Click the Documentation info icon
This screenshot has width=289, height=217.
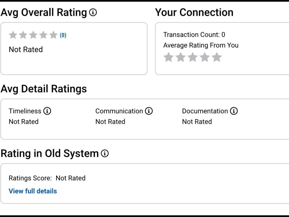[x=234, y=111]
